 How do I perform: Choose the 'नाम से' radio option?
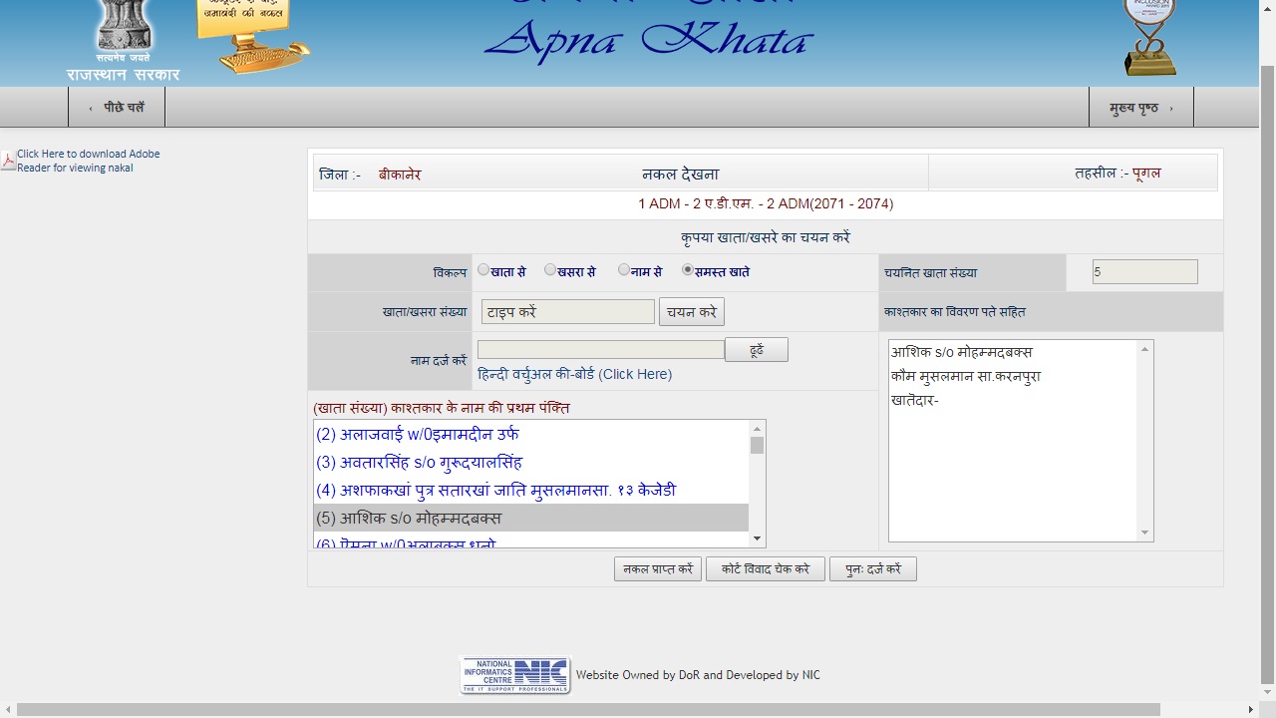pyautogui.click(x=624, y=269)
